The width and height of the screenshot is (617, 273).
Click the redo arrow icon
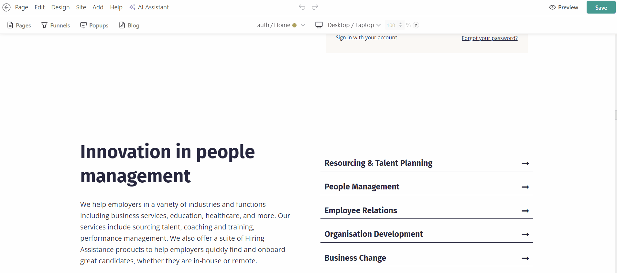click(315, 7)
